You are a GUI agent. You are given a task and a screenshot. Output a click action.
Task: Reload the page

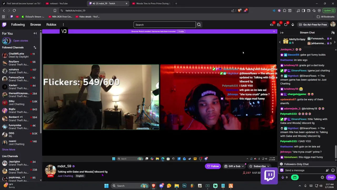[x=14, y=11]
